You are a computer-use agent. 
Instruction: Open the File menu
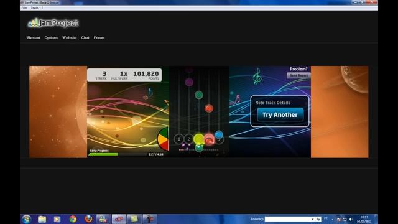coord(24,8)
